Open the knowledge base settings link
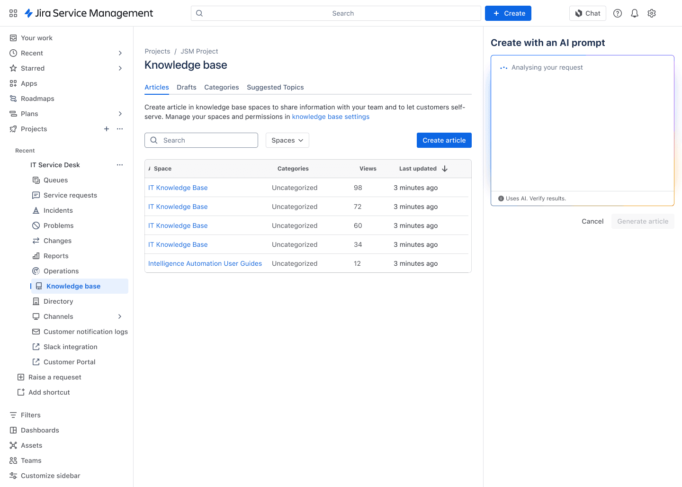Viewport: 682px width, 487px height. tap(331, 117)
